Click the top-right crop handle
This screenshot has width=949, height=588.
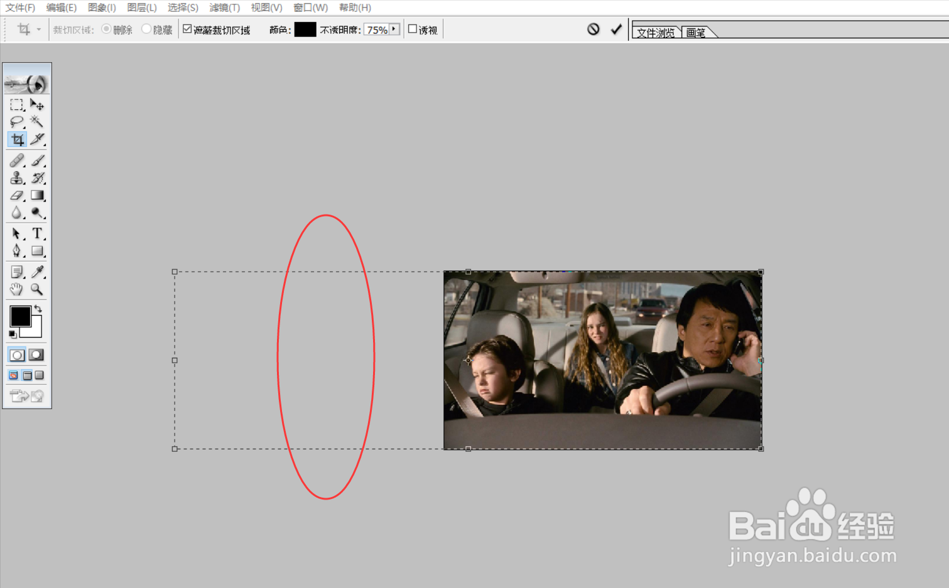pyautogui.click(x=761, y=272)
